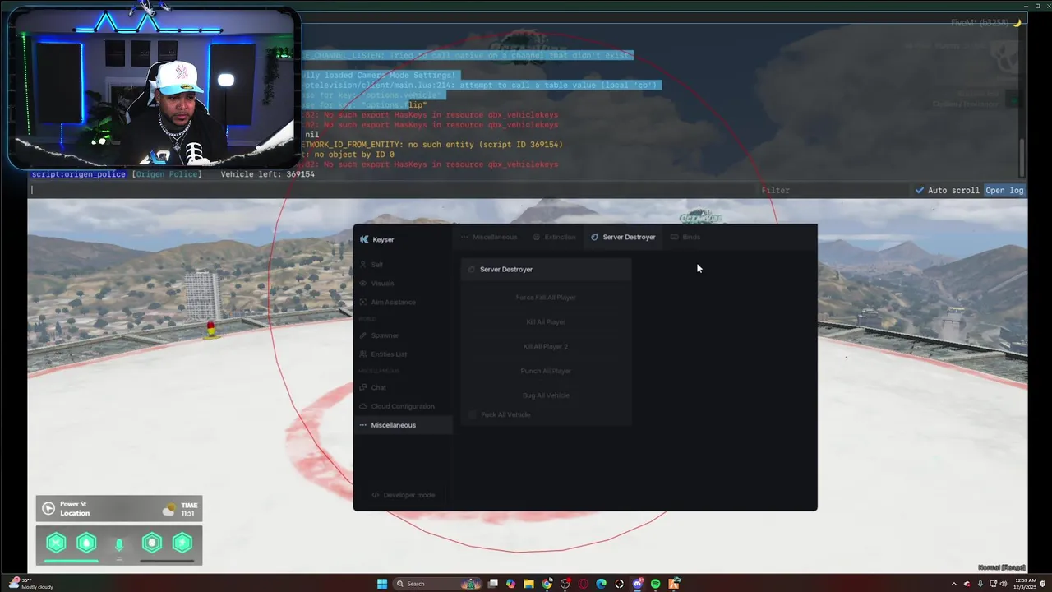This screenshot has width=1052, height=592.
Task: Click the HUD microphone icon
Action: (119, 544)
